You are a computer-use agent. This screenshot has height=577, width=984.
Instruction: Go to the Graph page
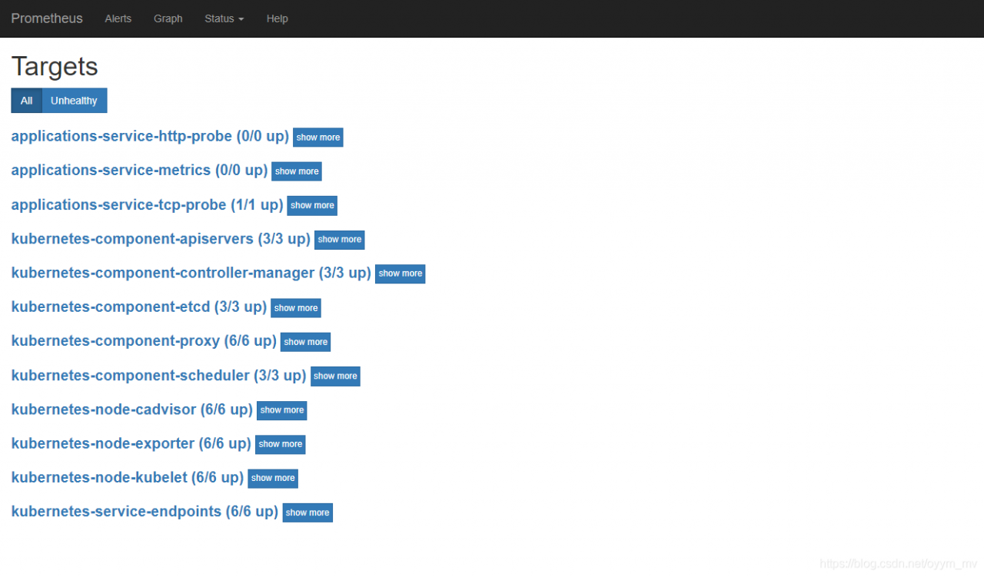tap(168, 18)
